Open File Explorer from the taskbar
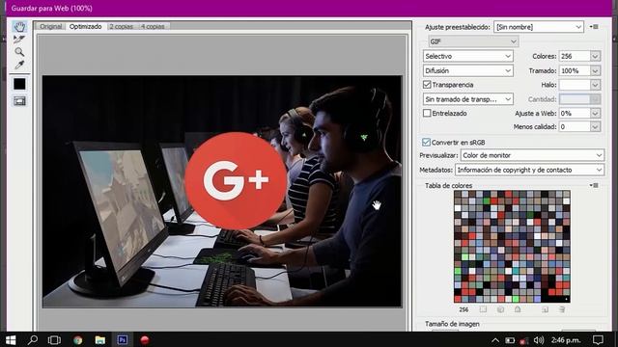Viewport: 618px width, 347px height. click(100, 340)
